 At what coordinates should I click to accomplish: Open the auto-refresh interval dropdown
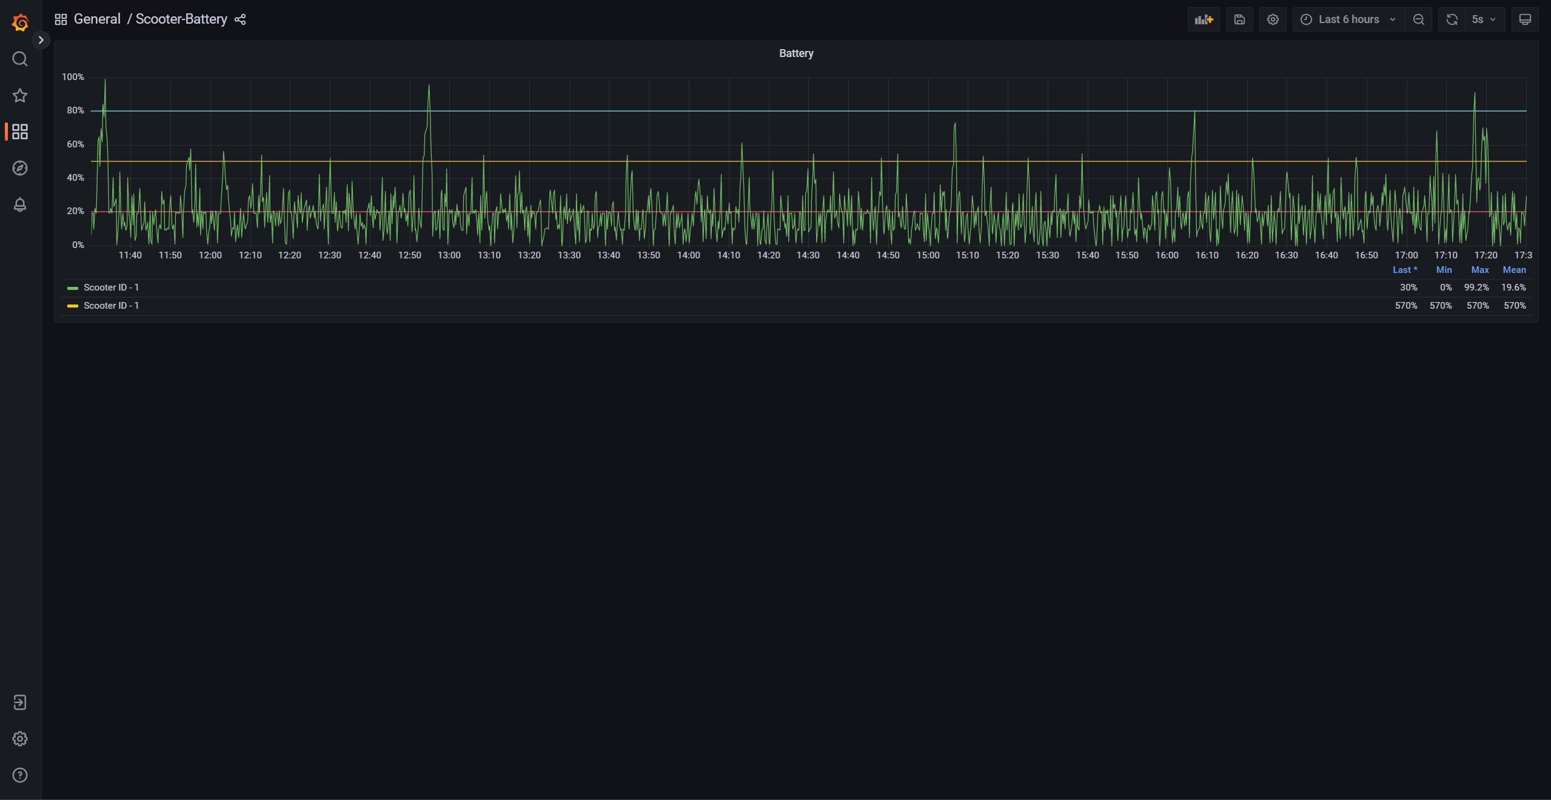click(1485, 18)
